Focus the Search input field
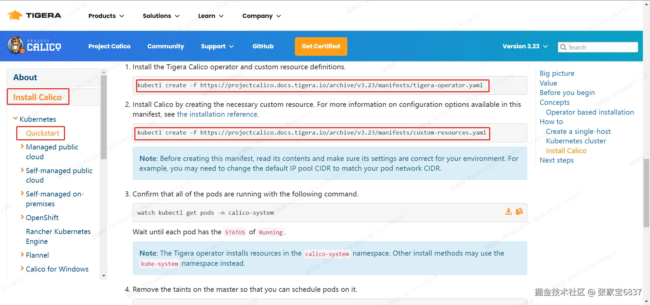The image size is (650, 305). point(598,47)
